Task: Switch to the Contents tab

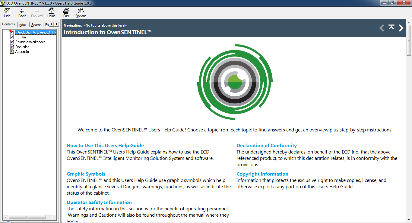Action: click(8, 24)
